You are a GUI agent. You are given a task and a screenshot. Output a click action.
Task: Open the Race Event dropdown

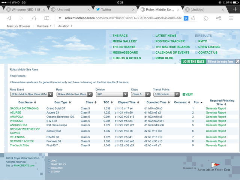point(31,94)
